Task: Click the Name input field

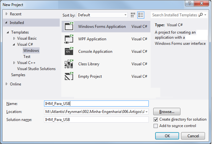Action: (96, 104)
